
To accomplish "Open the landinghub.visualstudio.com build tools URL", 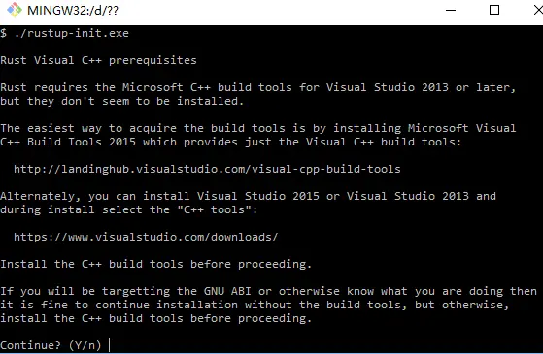I will pyautogui.click(x=207, y=169).
